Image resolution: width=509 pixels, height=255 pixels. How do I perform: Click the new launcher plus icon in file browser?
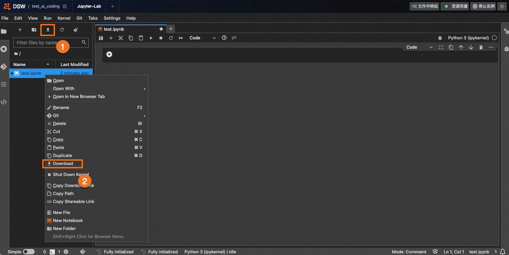click(20, 30)
